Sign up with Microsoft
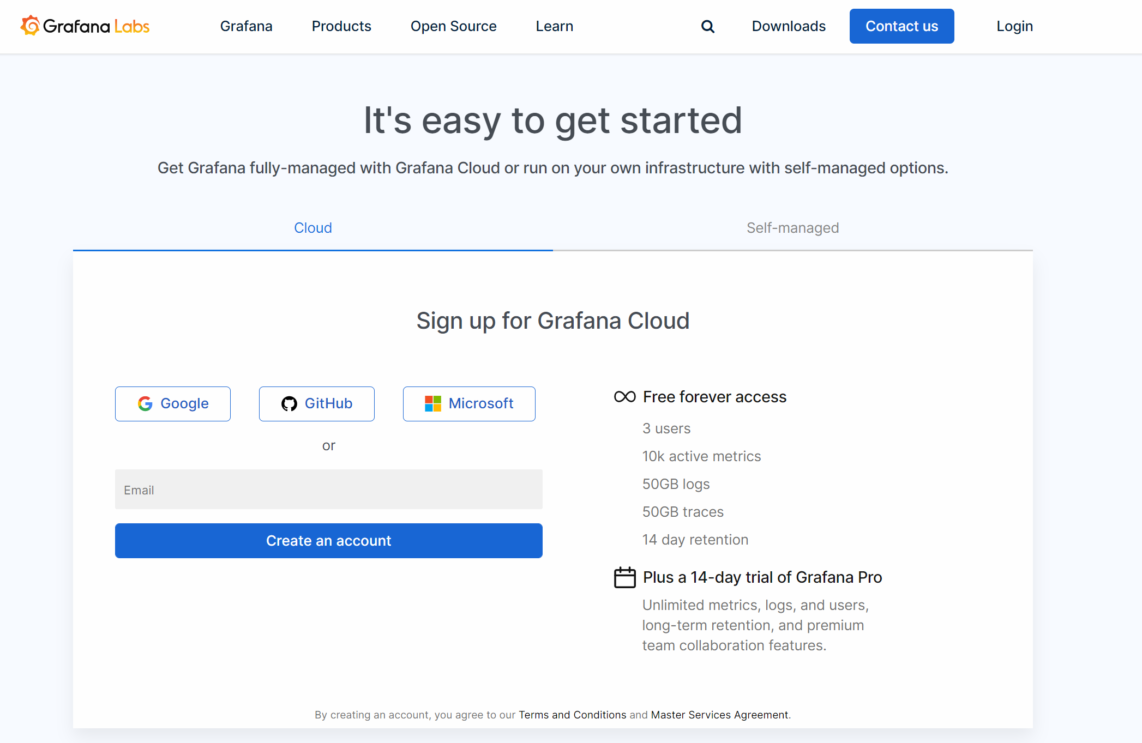 click(469, 403)
